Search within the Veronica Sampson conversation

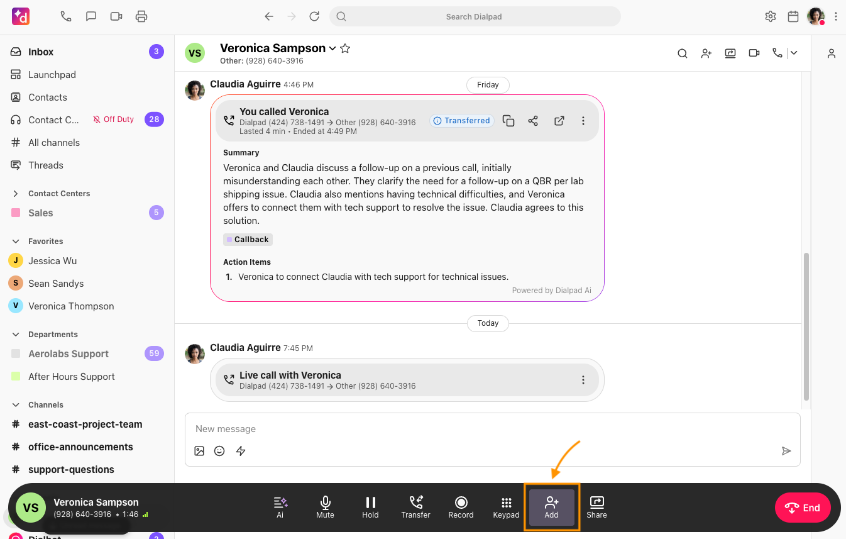[x=683, y=53]
